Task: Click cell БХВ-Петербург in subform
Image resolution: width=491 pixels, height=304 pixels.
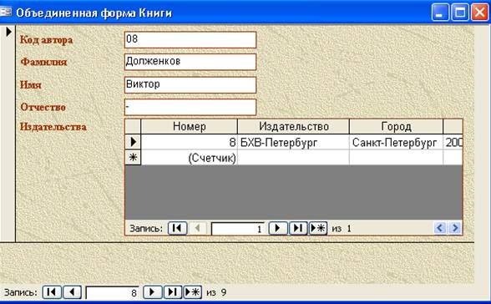Action: 293,143
